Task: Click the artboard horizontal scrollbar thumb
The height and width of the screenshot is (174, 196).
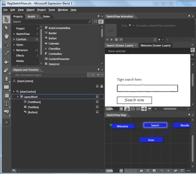Action: [x=170, y=109]
